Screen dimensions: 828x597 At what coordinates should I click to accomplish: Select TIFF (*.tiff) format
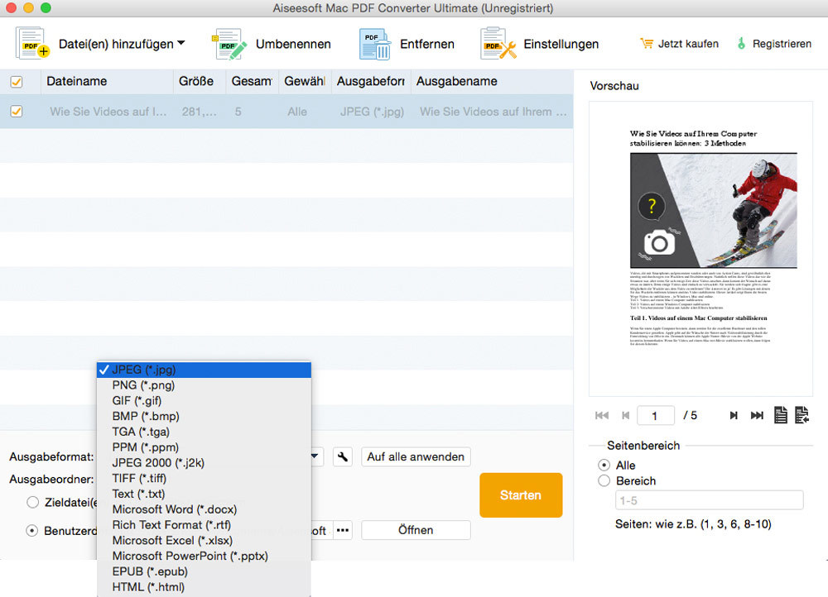pyautogui.click(x=204, y=478)
